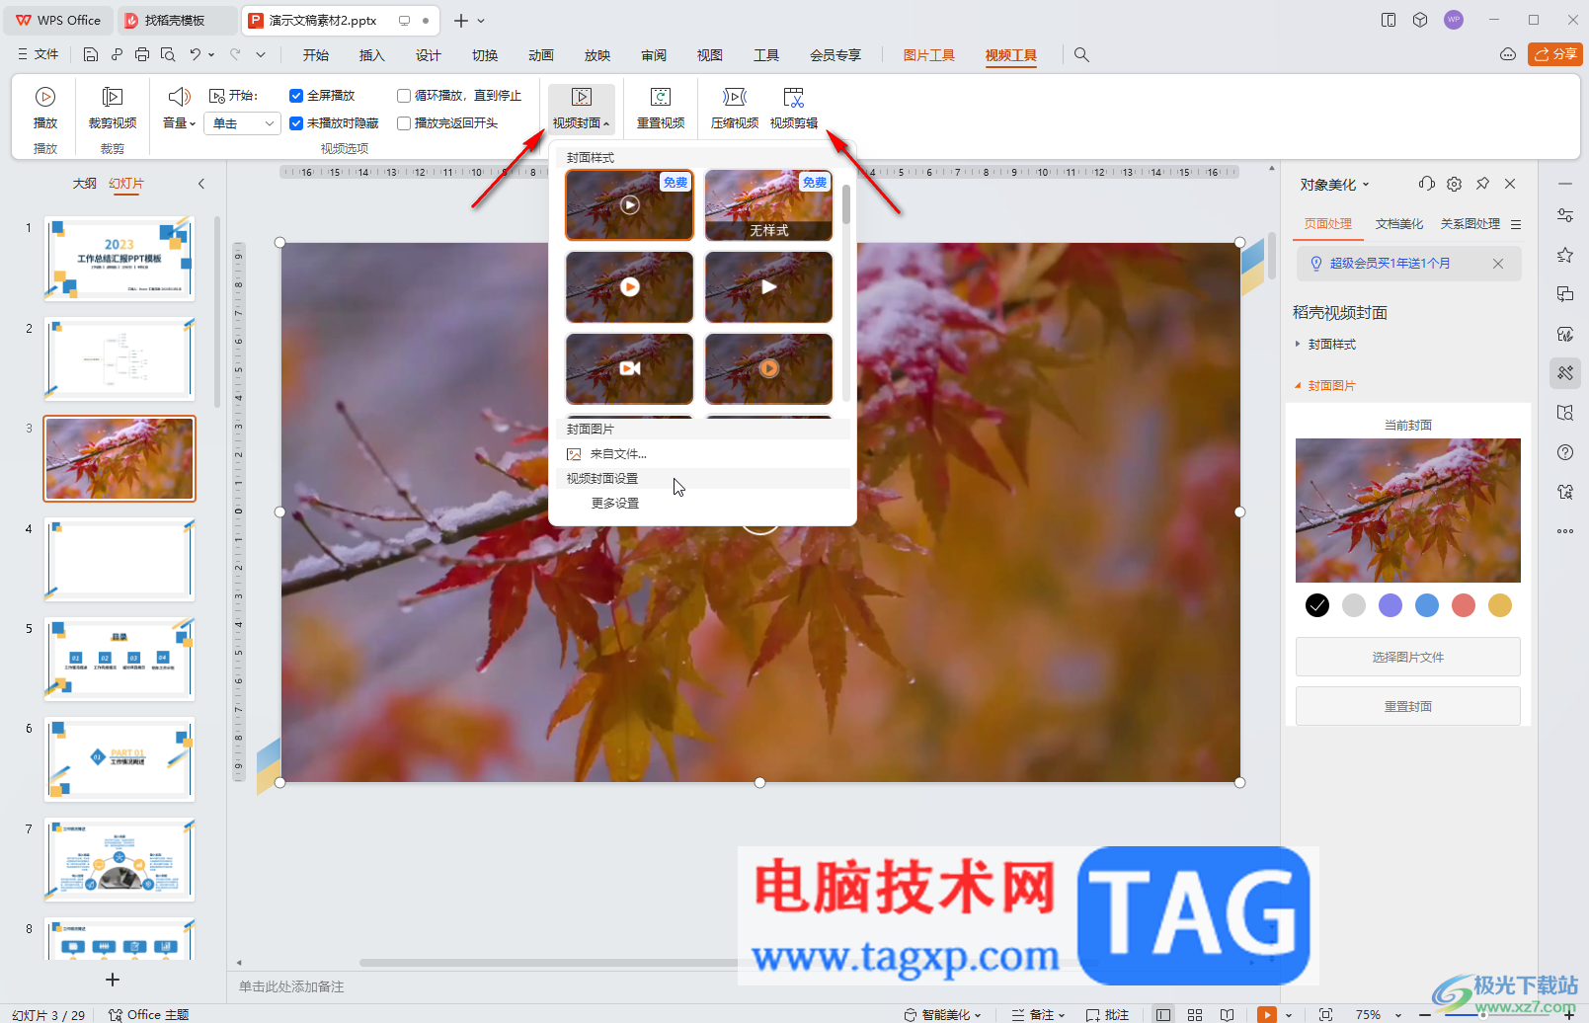
Task: Choose 来自文件... cover image option
Action: coord(618,454)
